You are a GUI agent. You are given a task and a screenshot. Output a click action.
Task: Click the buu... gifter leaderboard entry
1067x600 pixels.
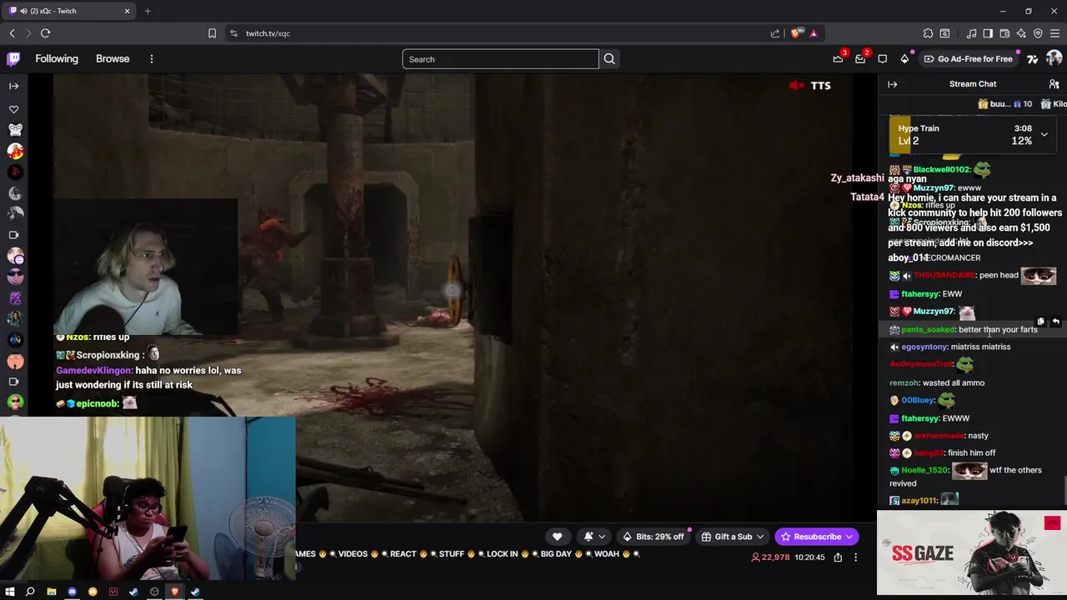click(1004, 104)
